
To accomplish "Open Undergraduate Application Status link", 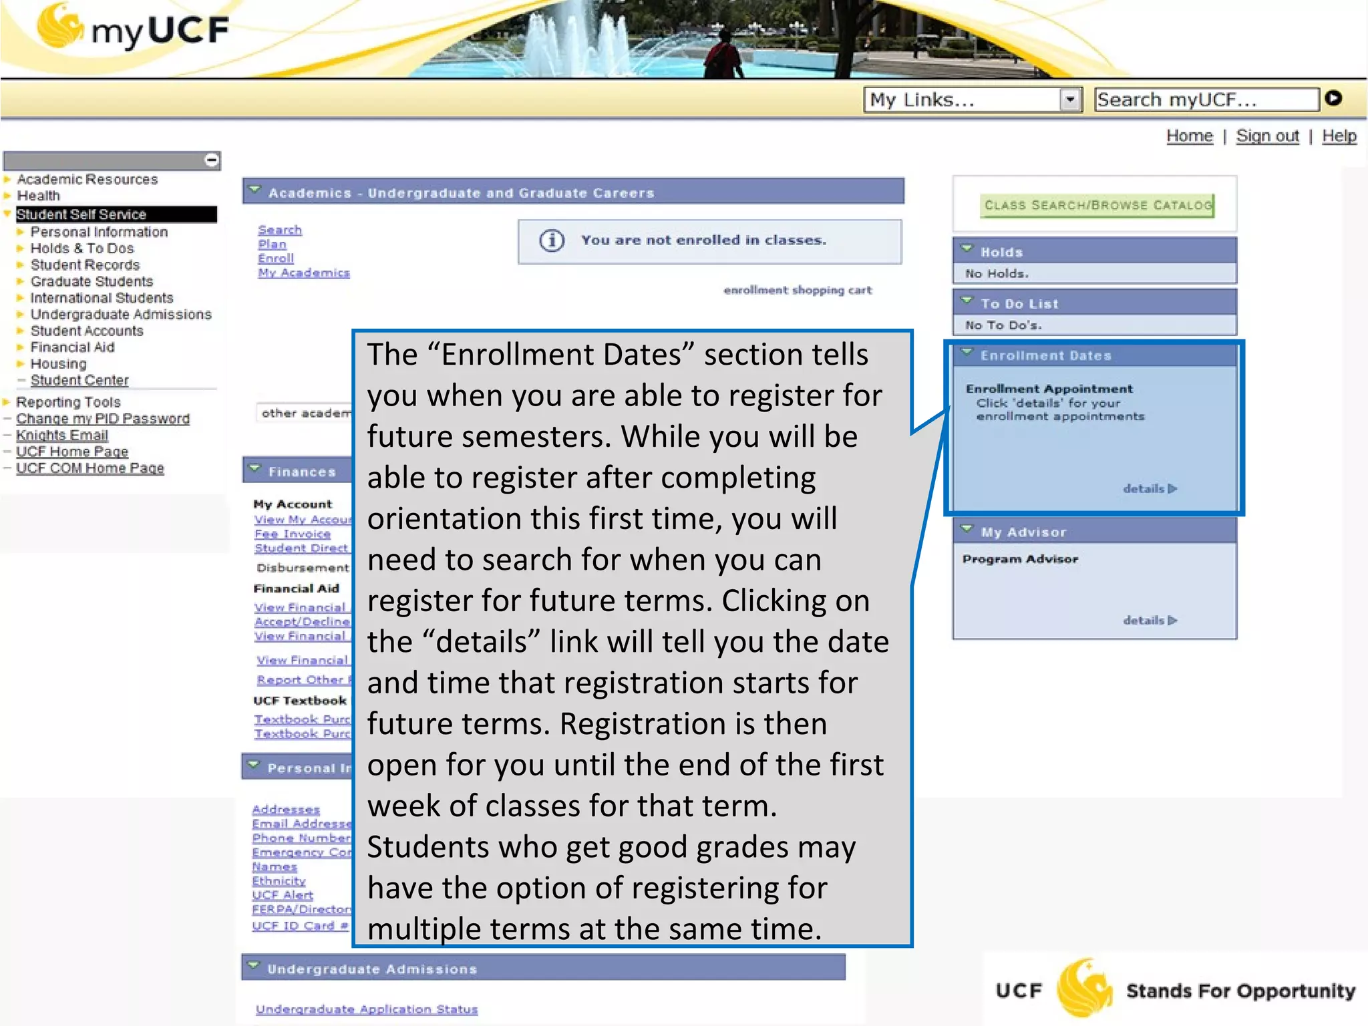I will coord(367,1009).
